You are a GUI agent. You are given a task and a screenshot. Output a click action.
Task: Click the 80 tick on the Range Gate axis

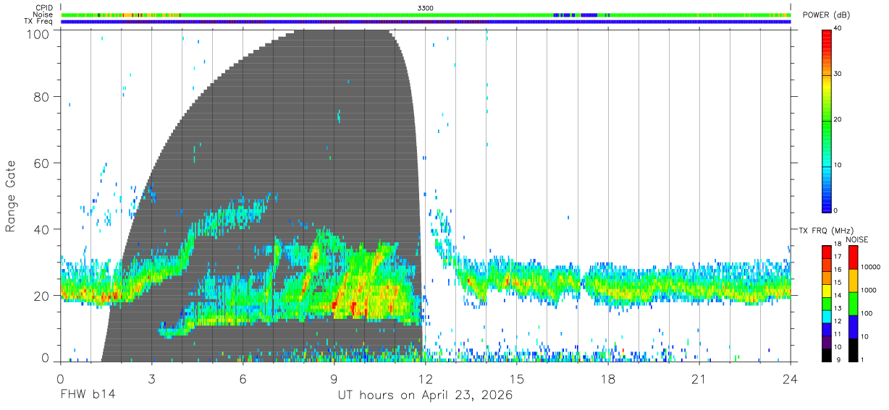(42, 96)
